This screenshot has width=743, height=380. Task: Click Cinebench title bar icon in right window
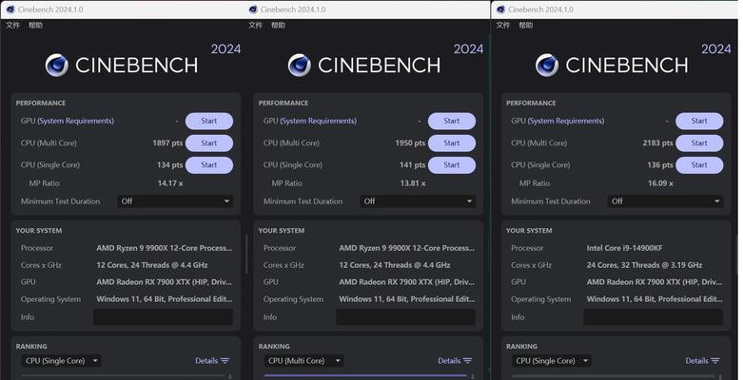click(x=500, y=9)
